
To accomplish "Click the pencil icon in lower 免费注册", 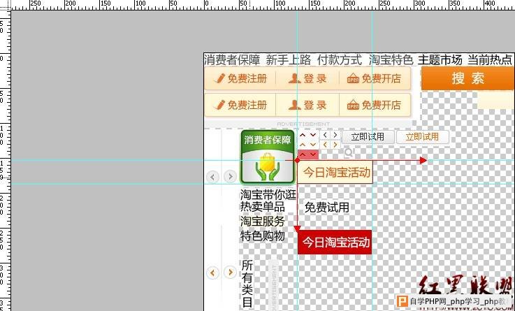I will [219, 105].
